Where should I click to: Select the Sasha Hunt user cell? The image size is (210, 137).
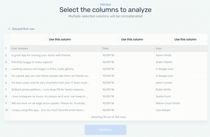pyautogui.click(x=164, y=96)
